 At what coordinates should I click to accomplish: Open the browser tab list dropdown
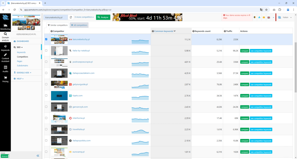pyautogui.click(x=3, y=3)
